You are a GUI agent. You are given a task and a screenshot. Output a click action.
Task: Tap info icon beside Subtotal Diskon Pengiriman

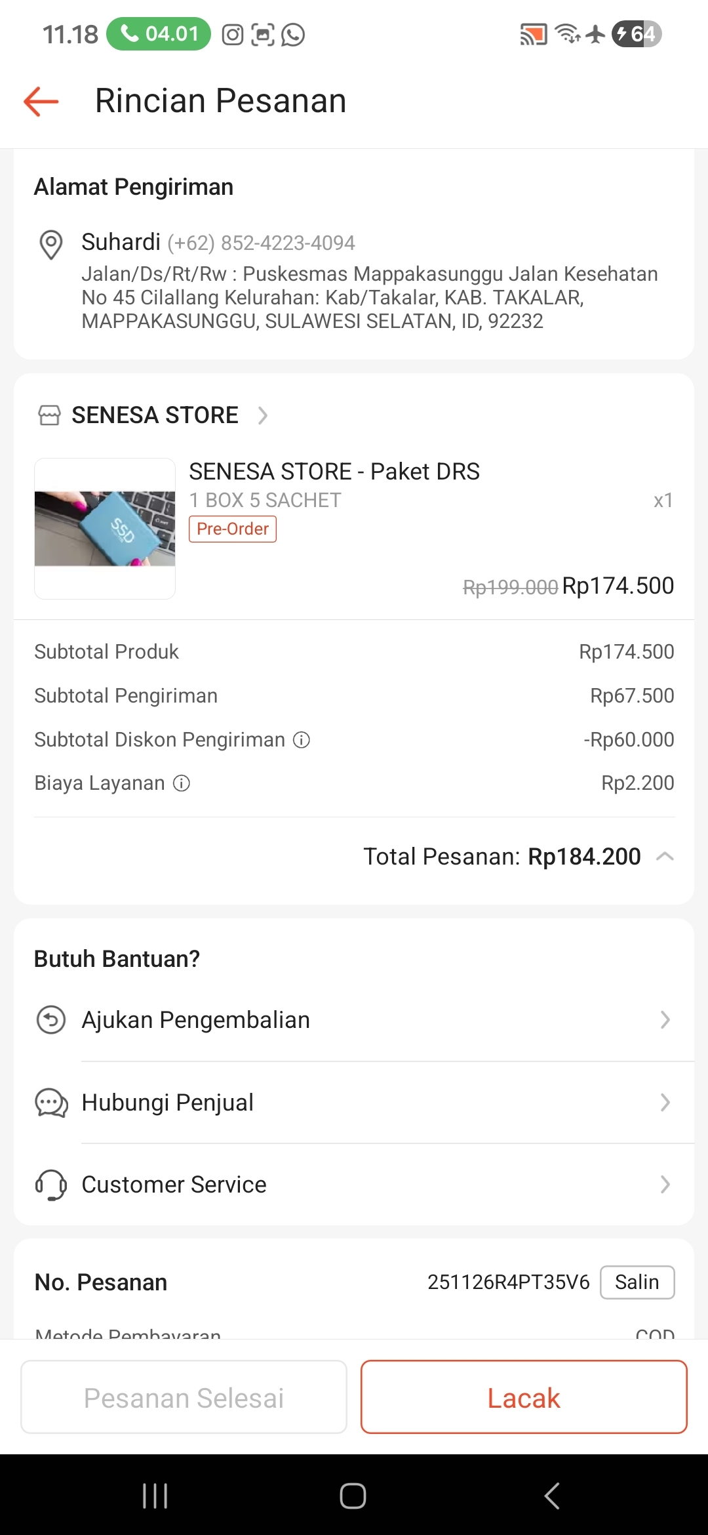[x=302, y=740]
